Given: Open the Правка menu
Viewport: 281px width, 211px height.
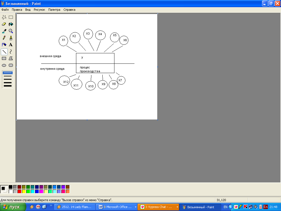Looking at the screenshot, I should (x=17, y=10).
